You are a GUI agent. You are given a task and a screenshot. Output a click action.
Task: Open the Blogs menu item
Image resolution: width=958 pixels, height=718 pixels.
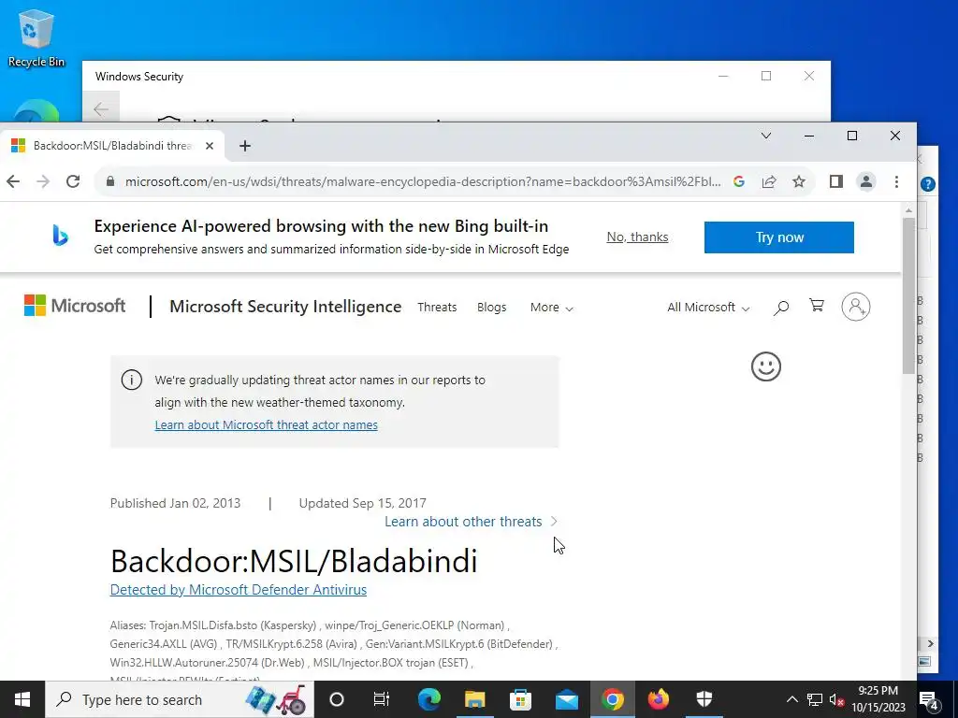point(492,307)
